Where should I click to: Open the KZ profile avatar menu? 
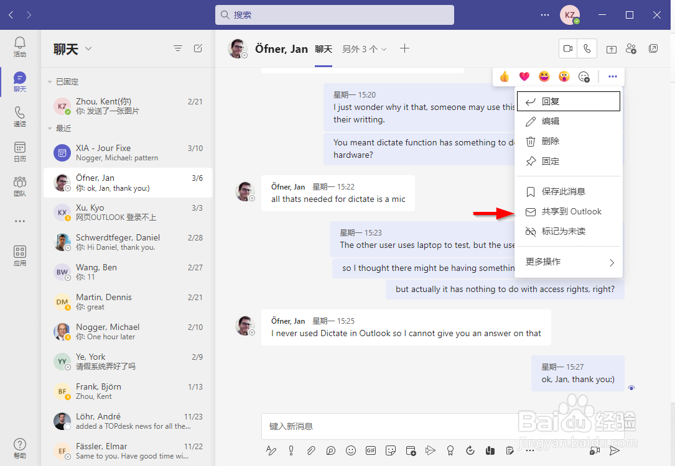(569, 15)
